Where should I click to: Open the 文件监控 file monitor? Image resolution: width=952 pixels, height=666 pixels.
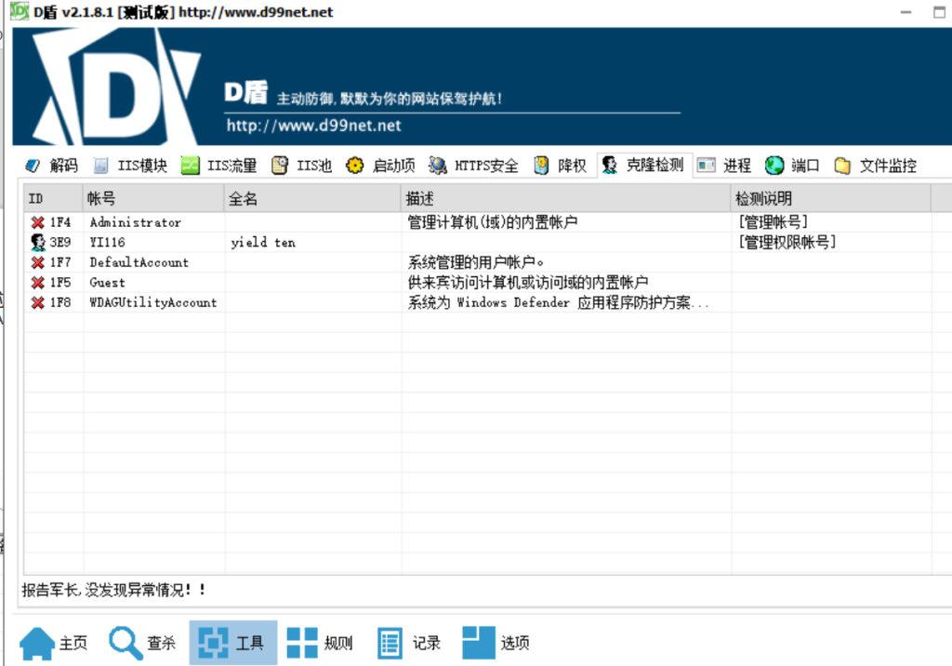876,166
